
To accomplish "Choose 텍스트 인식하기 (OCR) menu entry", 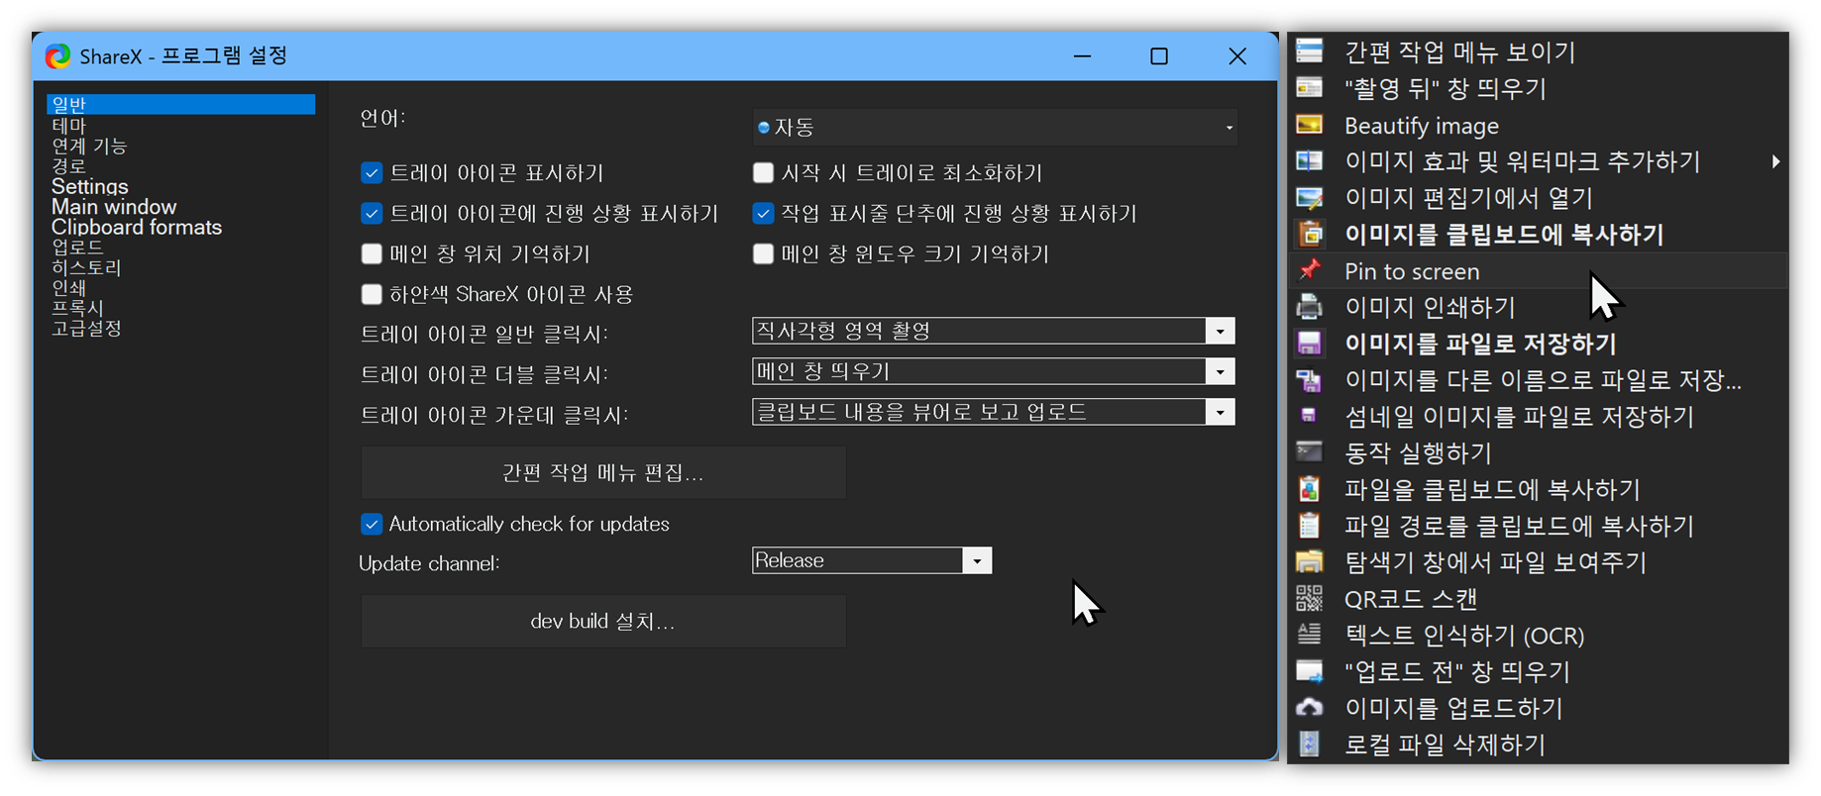I will click(x=1538, y=635).
